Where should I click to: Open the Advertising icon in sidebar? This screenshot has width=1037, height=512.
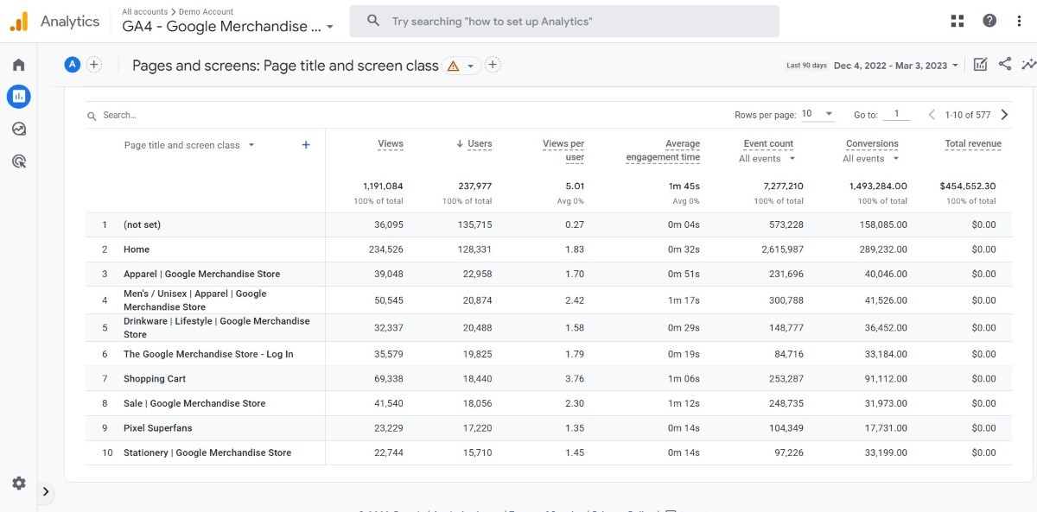tap(19, 161)
